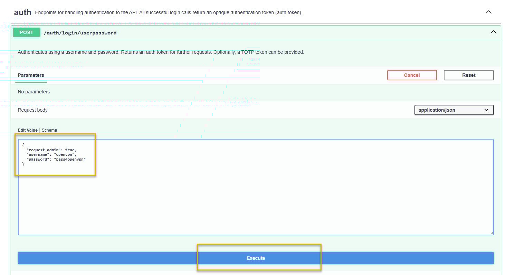
Task: Click the Parameters tab
Action: coord(31,75)
